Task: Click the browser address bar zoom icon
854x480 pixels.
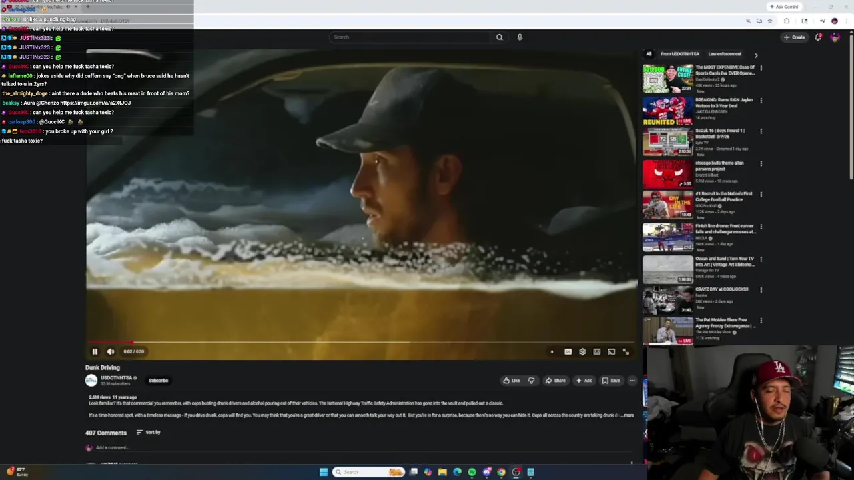Action: pos(748,21)
